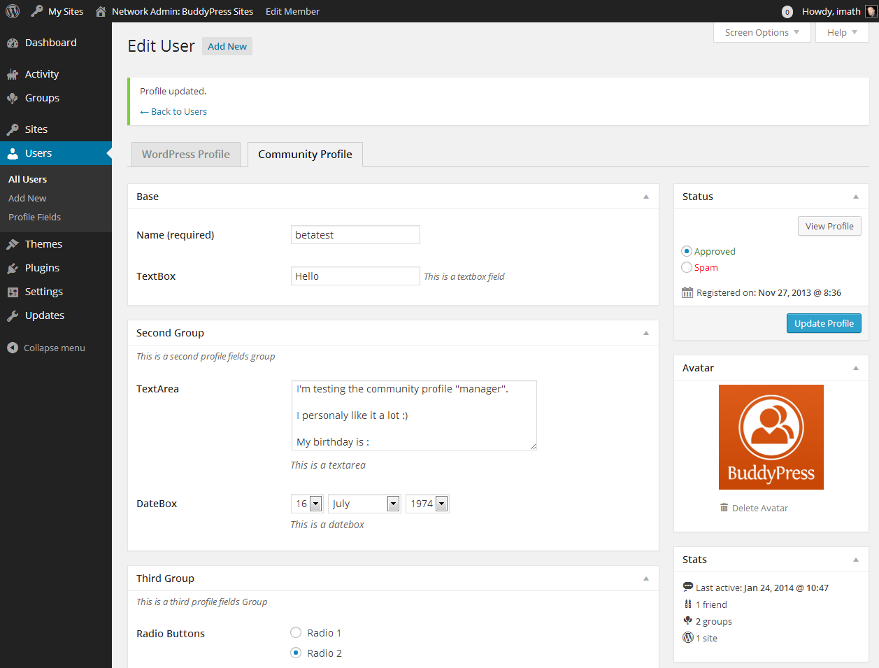Open the Dashboard icon in sidebar

(13, 43)
